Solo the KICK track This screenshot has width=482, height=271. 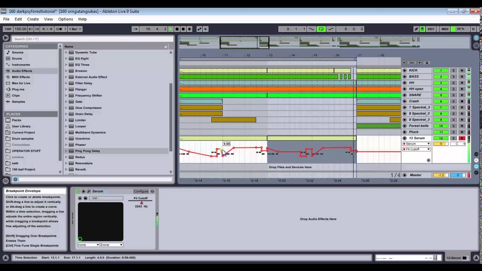pyautogui.click(x=454, y=70)
